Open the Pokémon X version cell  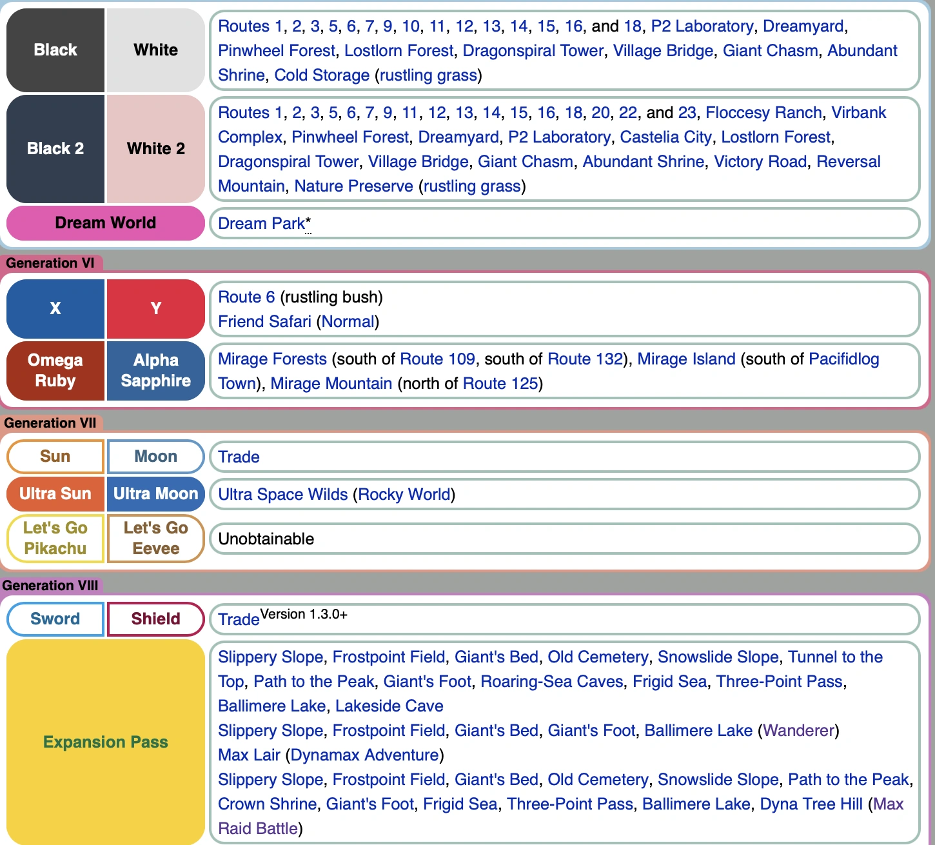[55, 309]
